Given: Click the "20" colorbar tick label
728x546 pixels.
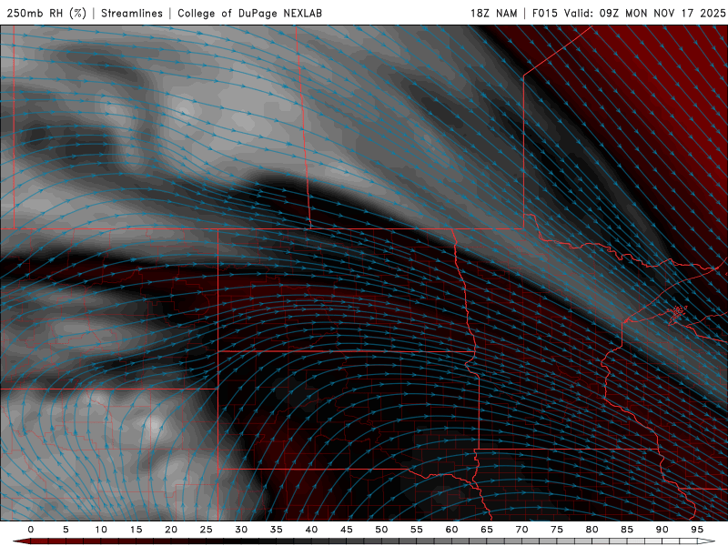Looking at the screenshot, I should [x=171, y=530].
